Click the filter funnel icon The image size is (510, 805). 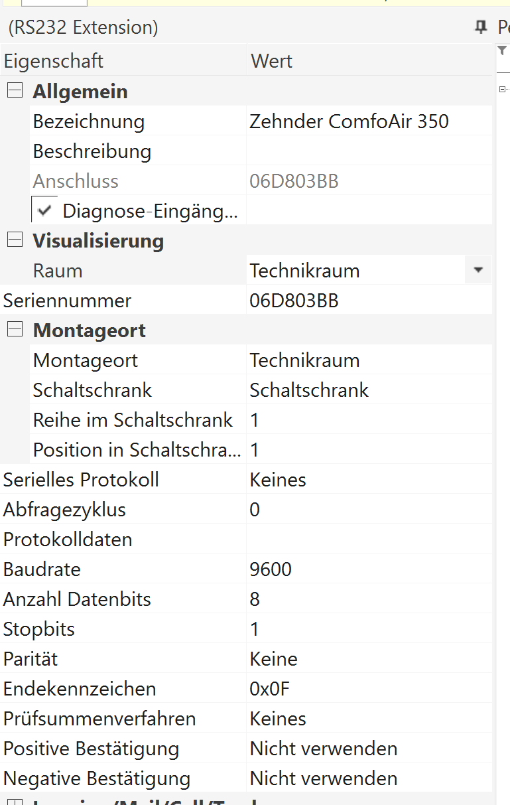click(502, 52)
